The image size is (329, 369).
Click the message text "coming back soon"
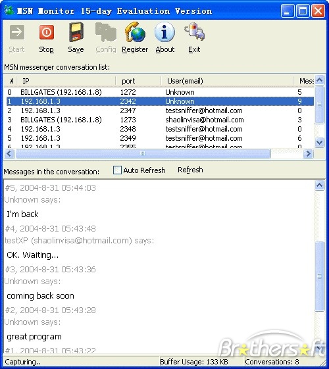click(40, 295)
